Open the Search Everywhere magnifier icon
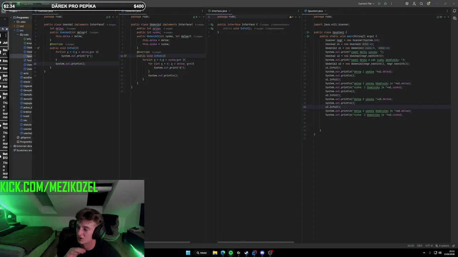This screenshot has width=458, height=257. pyautogui.click(x=421, y=4)
